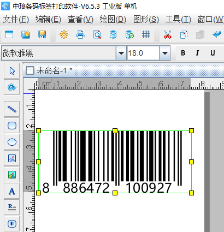
Task: Toggle bold formatting B
Action: tap(183, 53)
